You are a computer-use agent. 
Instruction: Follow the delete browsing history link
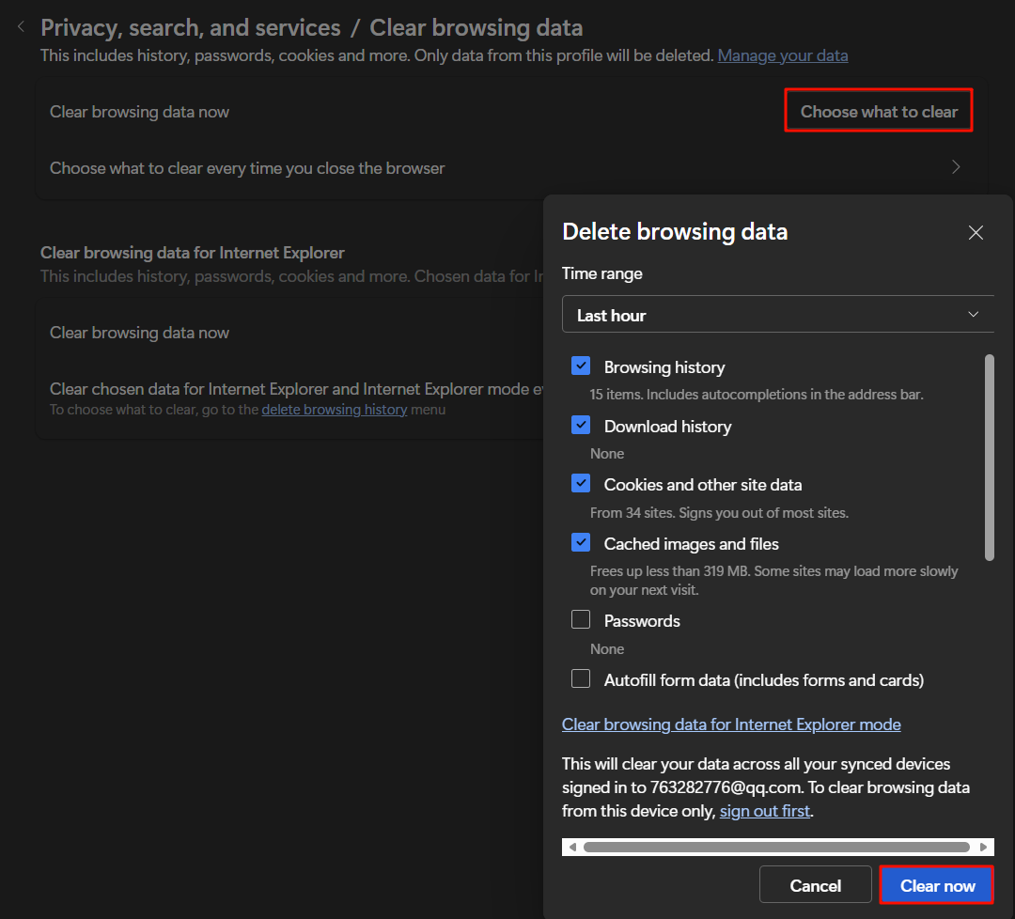tap(334, 410)
